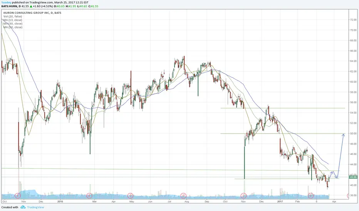Viewport: 359px width, 211px height.
Task: Click the 54.00 price axis label
Action: coord(353,113)
